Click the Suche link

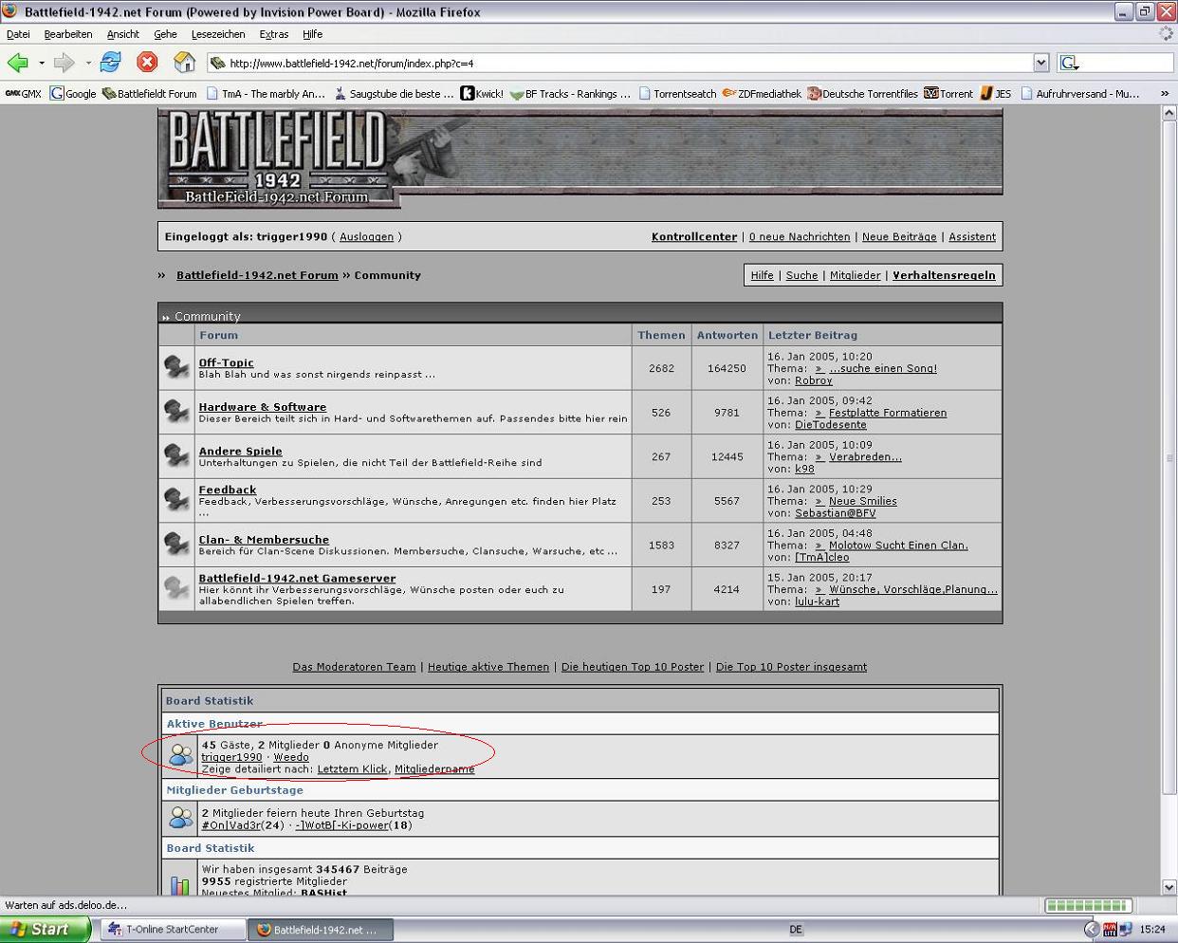point(801,275)
